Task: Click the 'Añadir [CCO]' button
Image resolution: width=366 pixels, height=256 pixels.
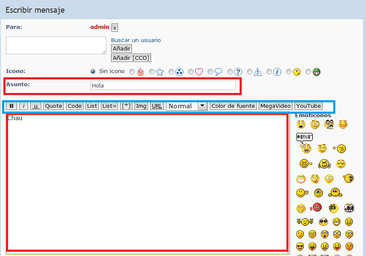Action: click(131, 58)
